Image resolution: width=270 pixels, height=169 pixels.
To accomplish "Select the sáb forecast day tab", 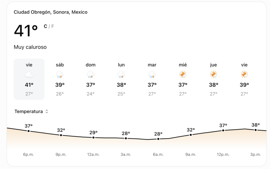I will 60,79.
